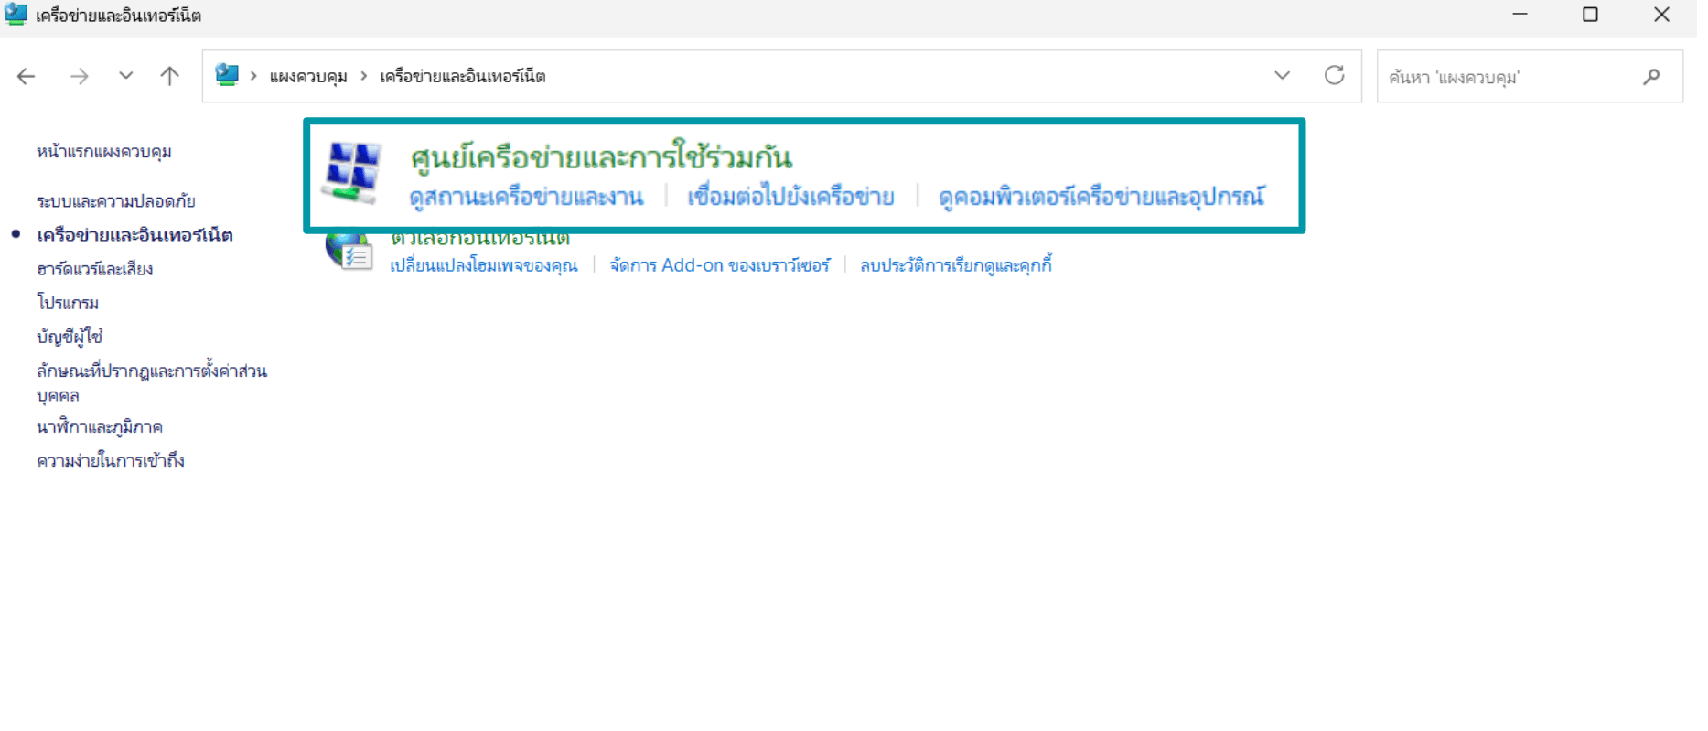This screenshot has height=731, width=1708.
Task: Click the Control Panel icon in address bar
Action: pos(227,75)
